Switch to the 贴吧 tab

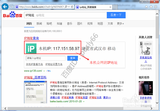click(x=49, y=24)
